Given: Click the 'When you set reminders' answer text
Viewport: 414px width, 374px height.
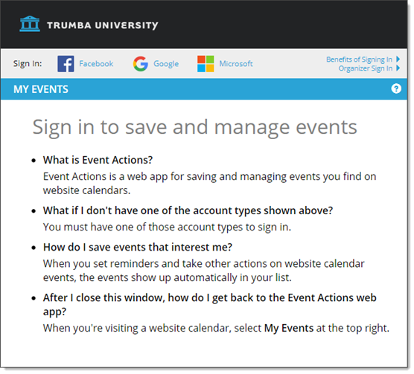Looking at the screenshot, I should coord(204,271).
